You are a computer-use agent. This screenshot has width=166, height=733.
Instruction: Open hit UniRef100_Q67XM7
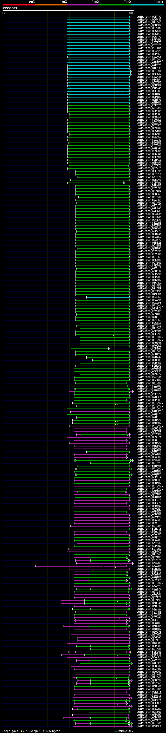149,28
